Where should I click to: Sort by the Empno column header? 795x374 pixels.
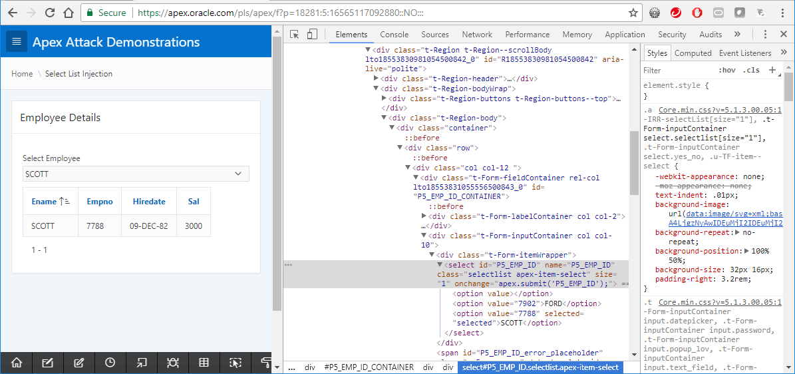[100, 202]
